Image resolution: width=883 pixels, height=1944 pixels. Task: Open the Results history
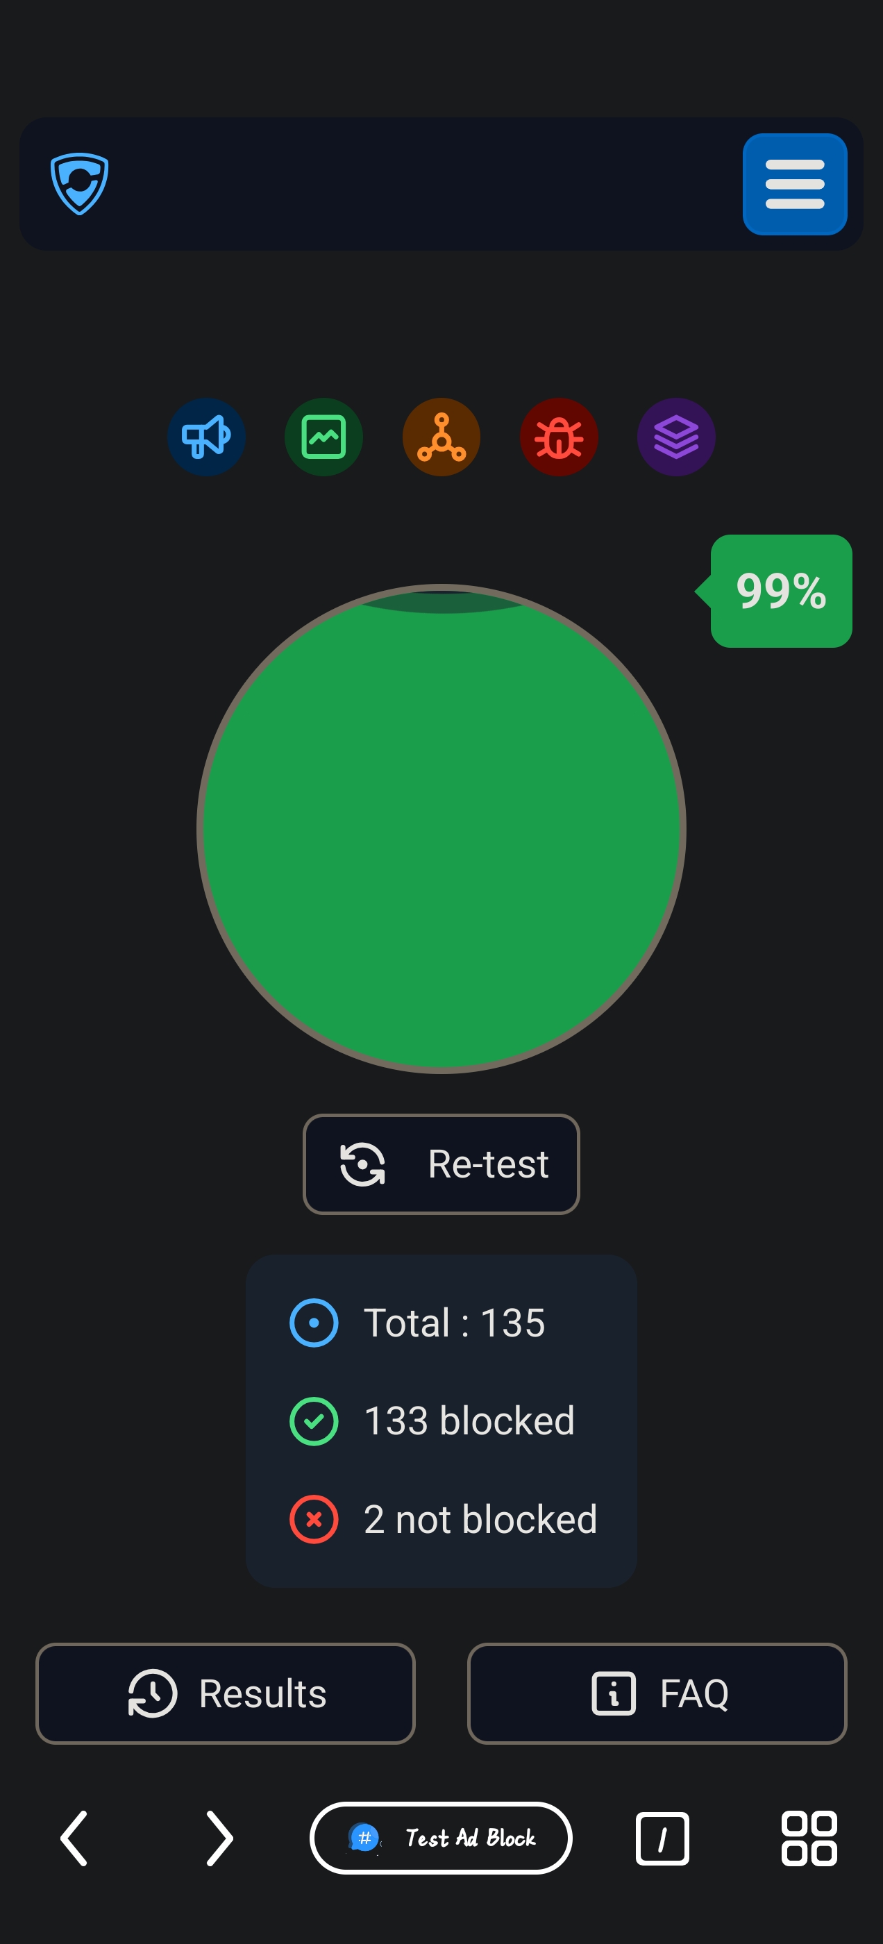click(225, 1693)
